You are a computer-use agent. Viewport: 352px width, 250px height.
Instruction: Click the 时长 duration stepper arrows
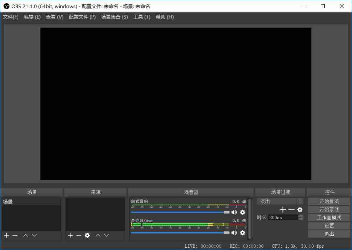pos(301,217)
